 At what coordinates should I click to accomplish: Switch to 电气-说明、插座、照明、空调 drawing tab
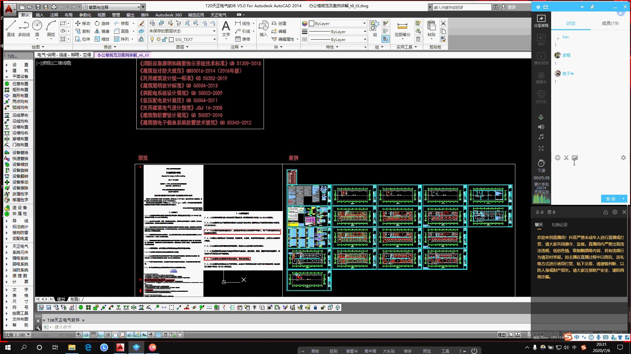pyautogui.click(x=64, y=55)
